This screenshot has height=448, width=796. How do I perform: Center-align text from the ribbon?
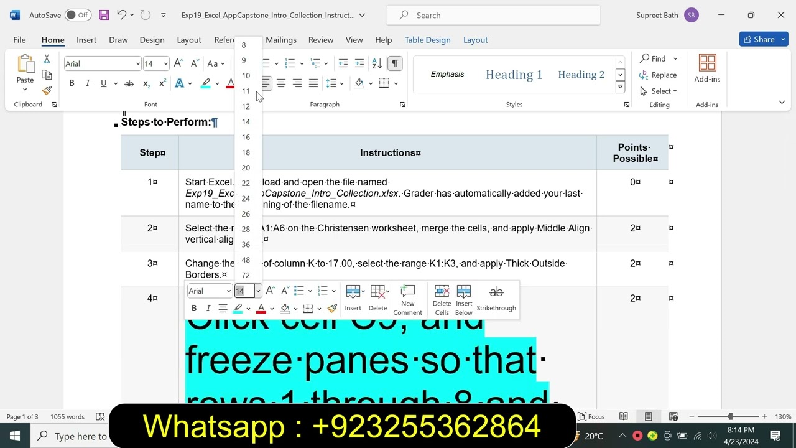(x=281, y=83)
